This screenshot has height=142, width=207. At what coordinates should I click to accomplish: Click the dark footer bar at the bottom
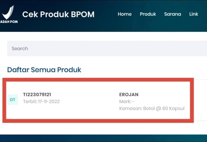click(103, 138)
